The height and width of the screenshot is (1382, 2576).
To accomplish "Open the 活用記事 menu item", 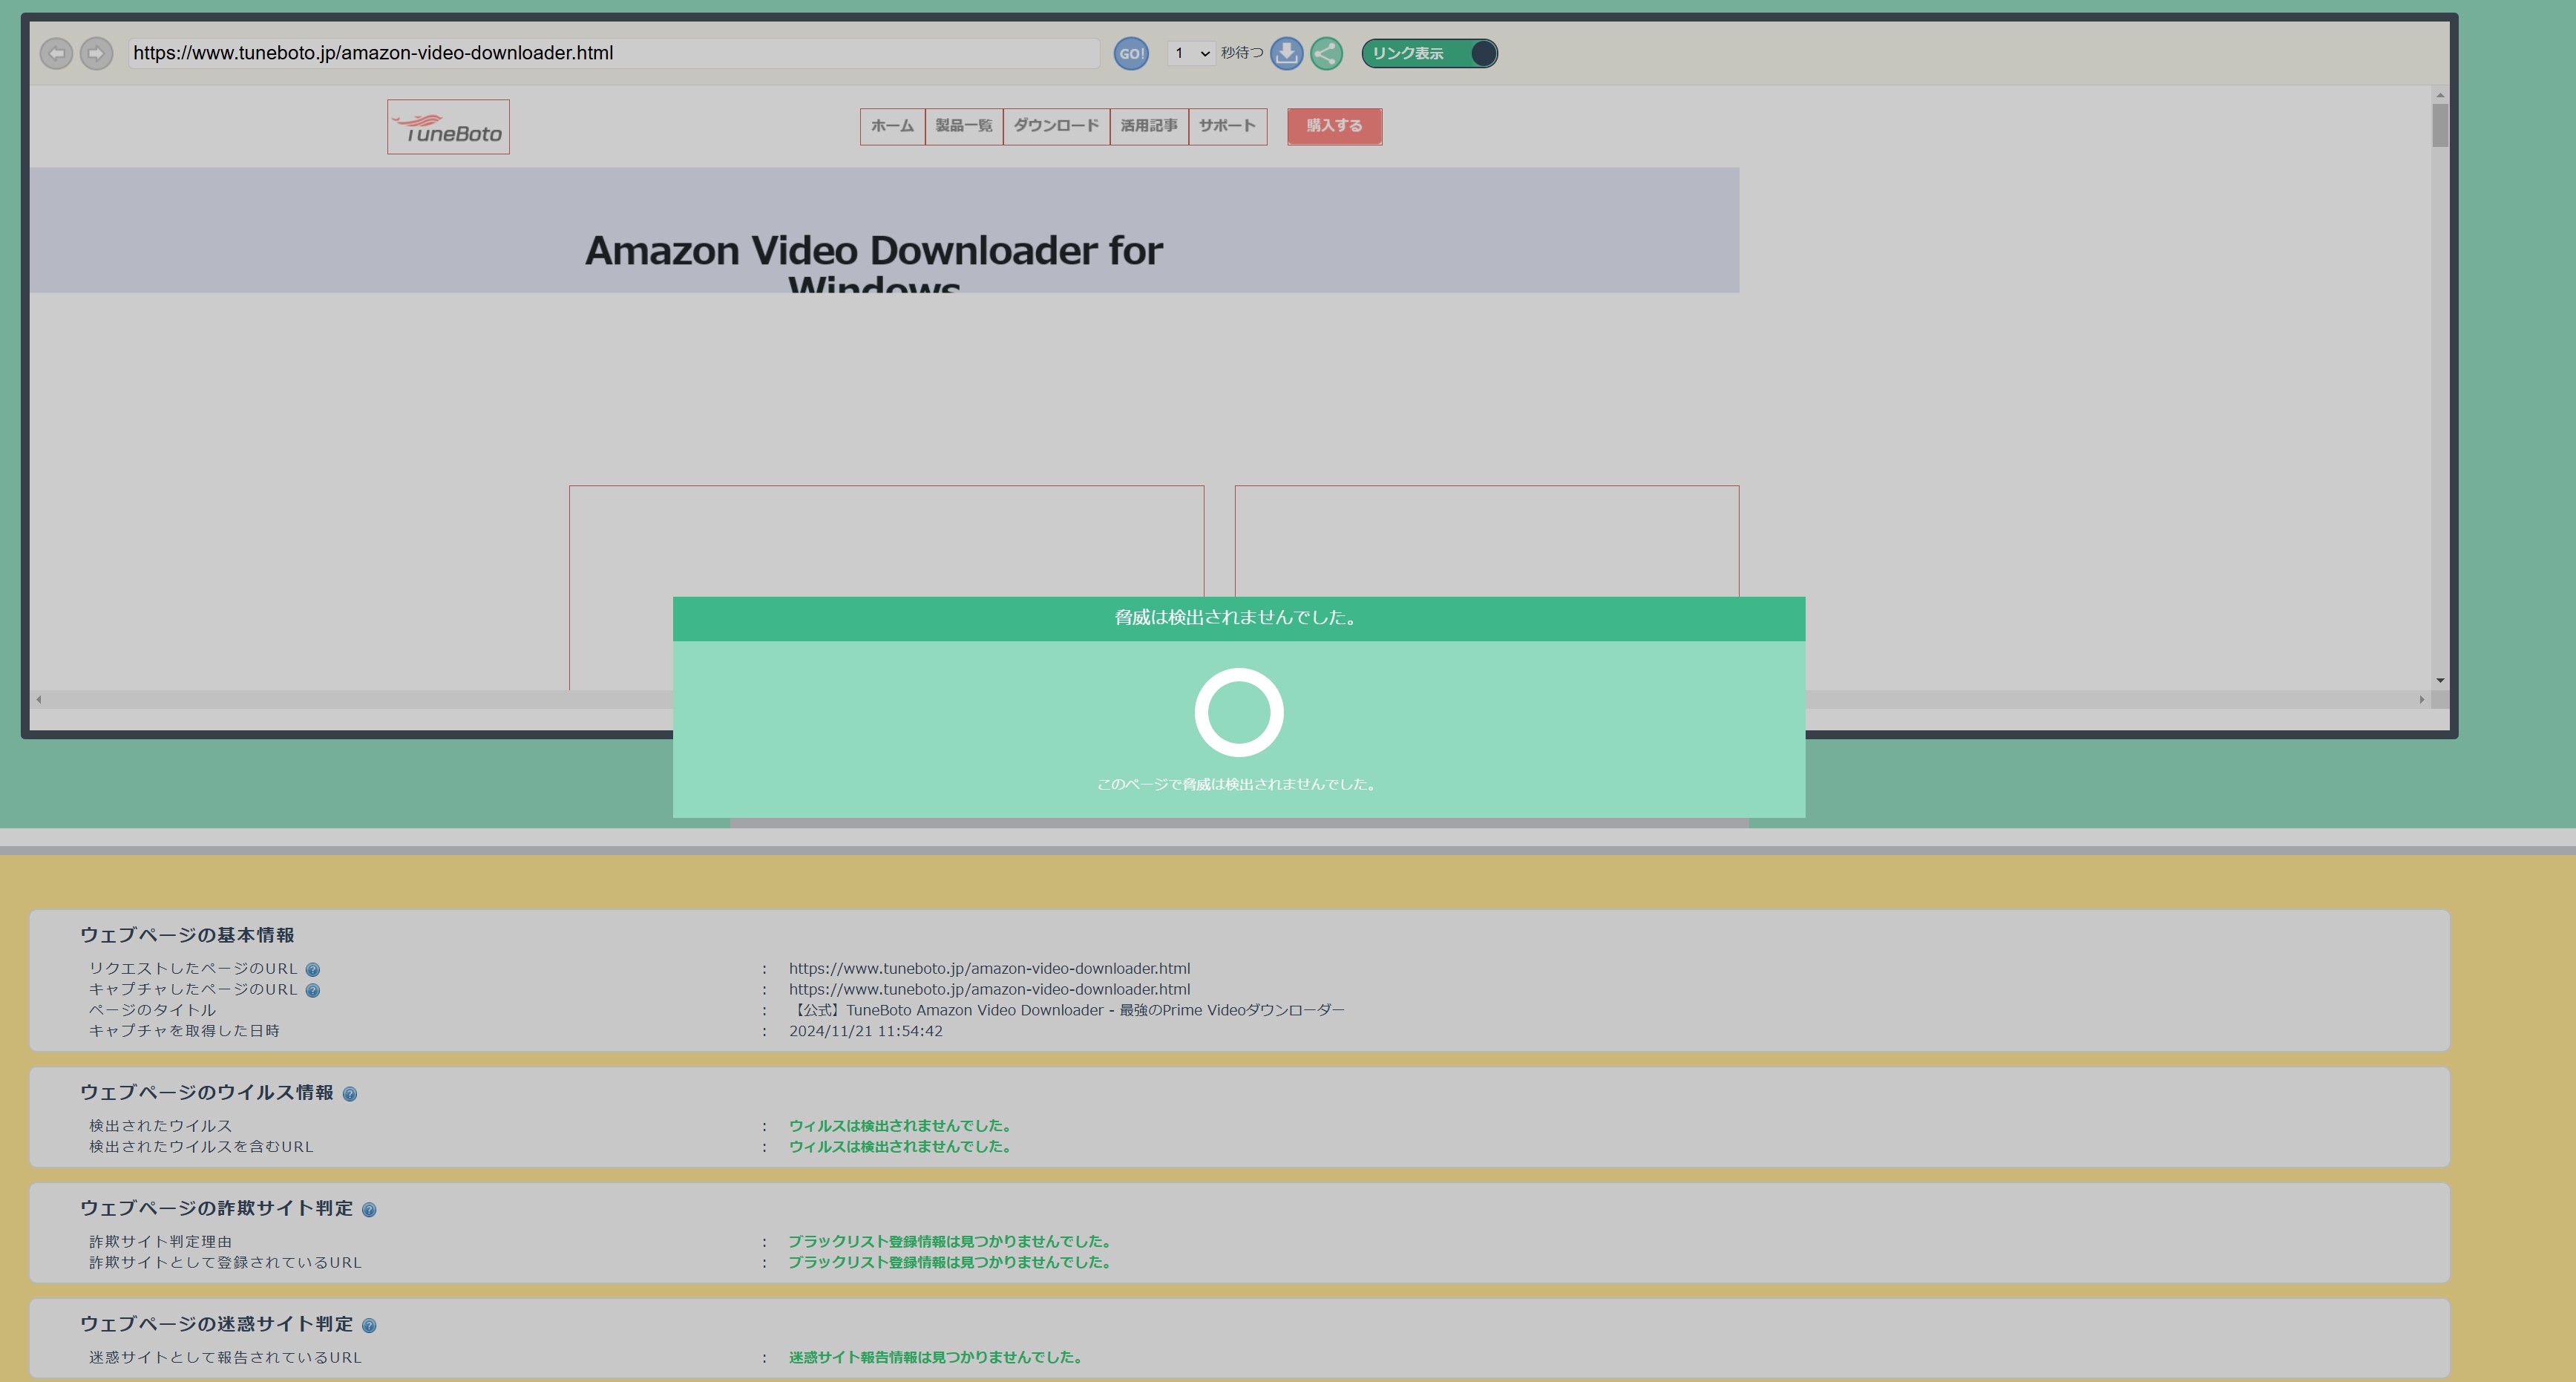I will point(1149,126).
